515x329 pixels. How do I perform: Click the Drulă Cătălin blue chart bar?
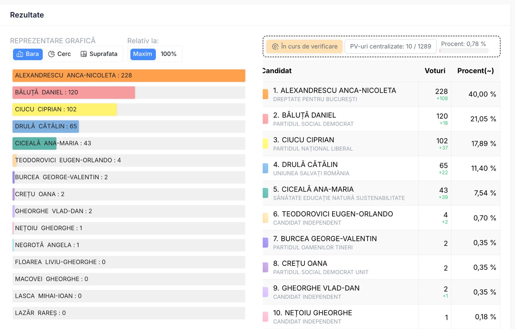click(46, 126)
